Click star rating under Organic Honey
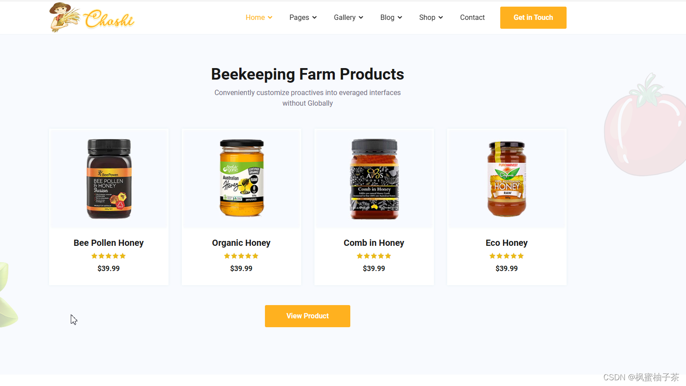 (241, 256)
